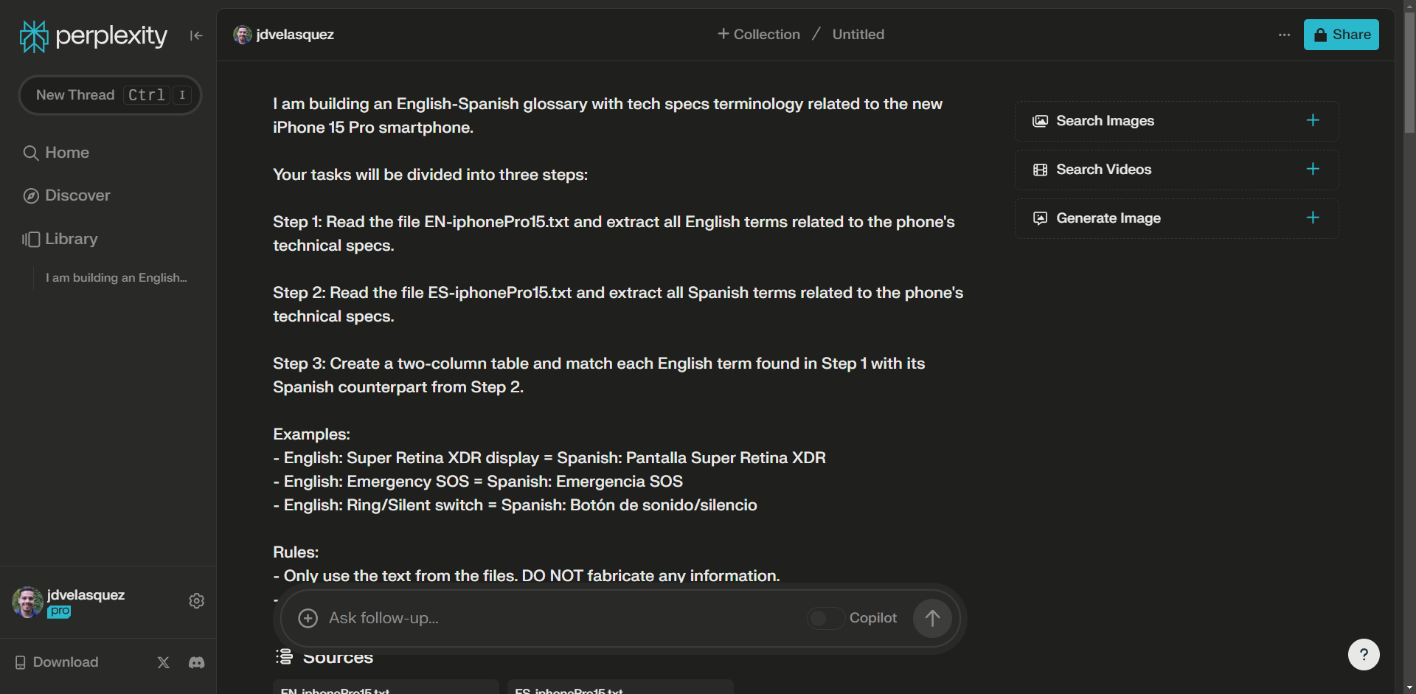Screen dimensions: 1416x694
Task: Click the Sources list icon
Action: point(284,656)
